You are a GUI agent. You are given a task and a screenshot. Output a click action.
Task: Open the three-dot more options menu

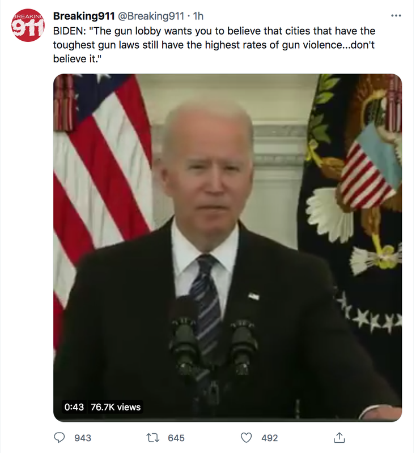click(396, 16)
